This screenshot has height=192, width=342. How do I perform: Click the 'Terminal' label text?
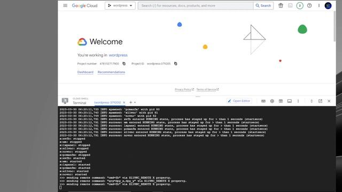coord(80,103)
